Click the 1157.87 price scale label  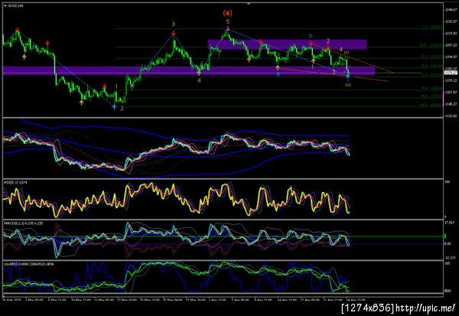451,93
